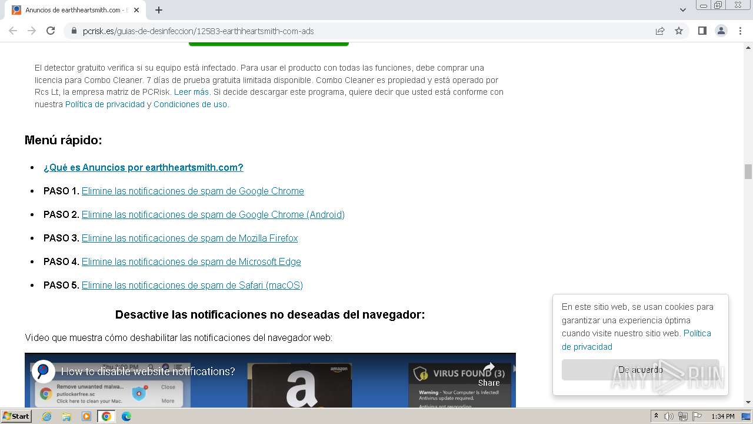753x424 pixels.
Task: Open the Windows Start button
Action: point(16,416)
